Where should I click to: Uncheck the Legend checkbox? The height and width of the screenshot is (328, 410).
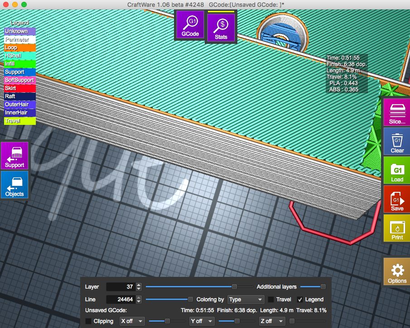coord(300,299)
